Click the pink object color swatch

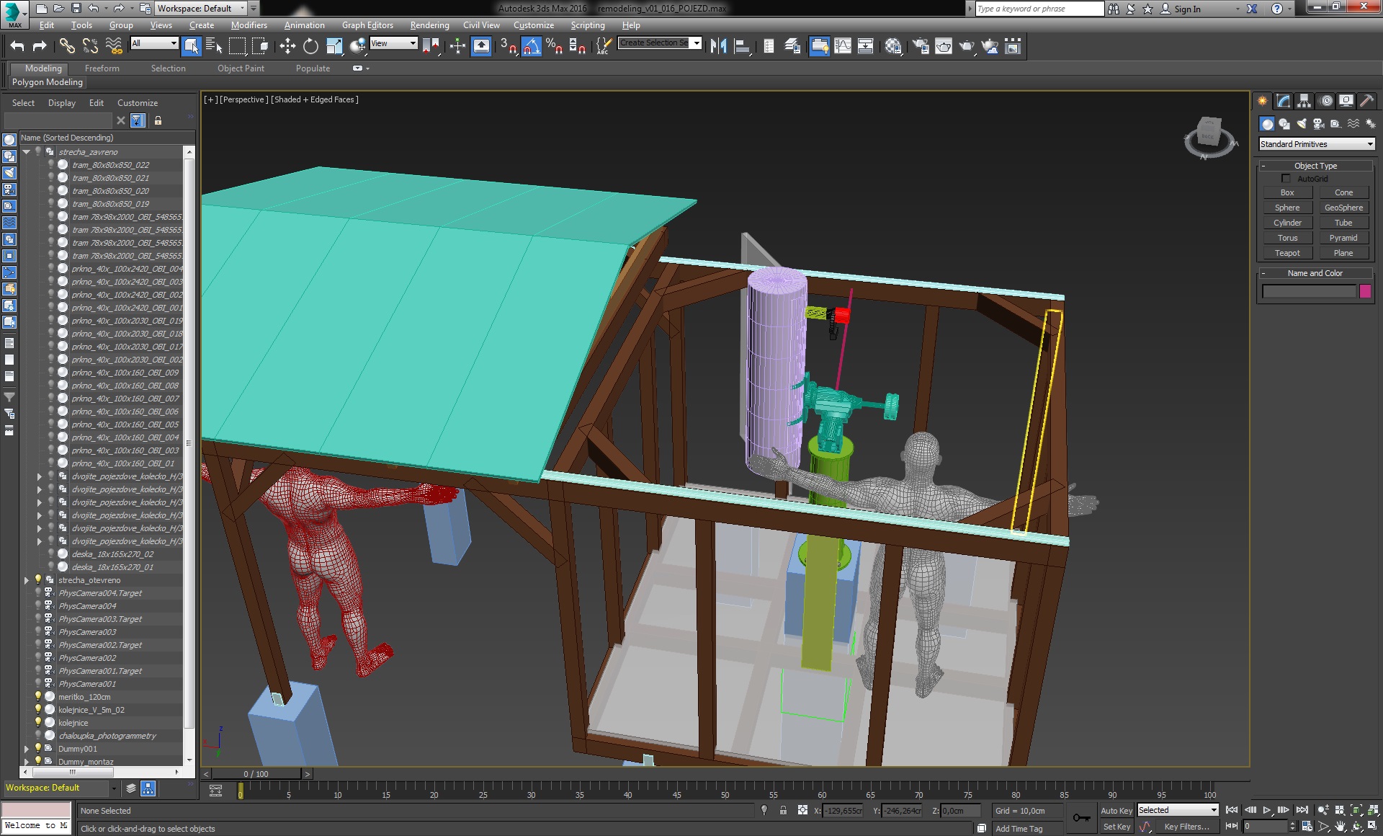pos(1365,291)
